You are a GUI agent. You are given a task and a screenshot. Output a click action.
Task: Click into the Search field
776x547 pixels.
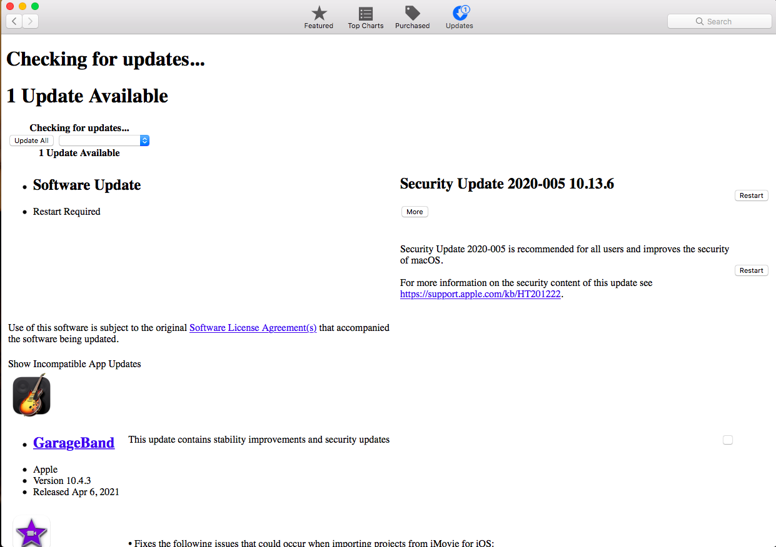[x=720, y=21]
